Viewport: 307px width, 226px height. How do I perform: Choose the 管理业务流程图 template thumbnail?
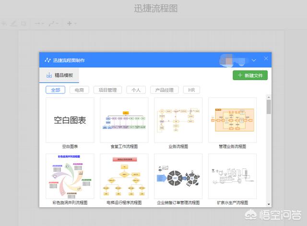coord(232,120)
